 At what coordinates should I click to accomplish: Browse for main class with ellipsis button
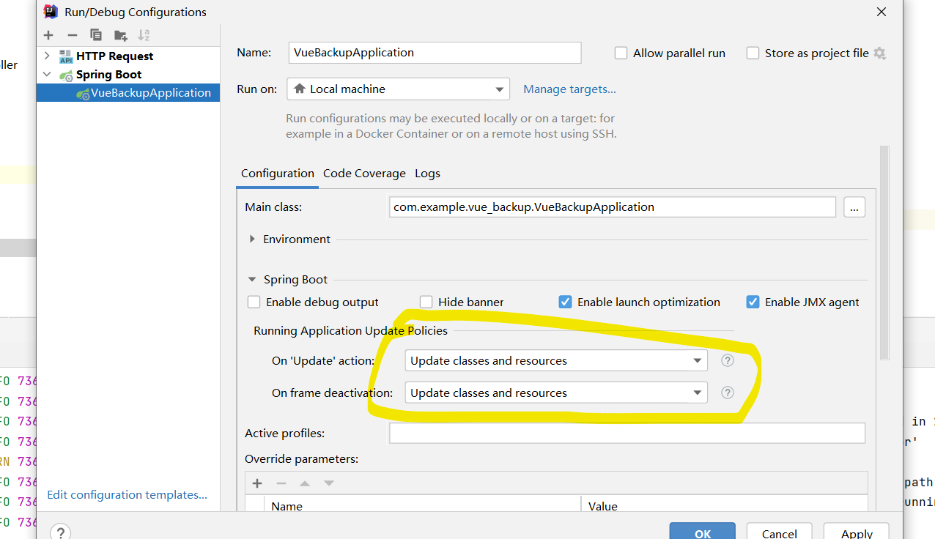click(854, 207)
